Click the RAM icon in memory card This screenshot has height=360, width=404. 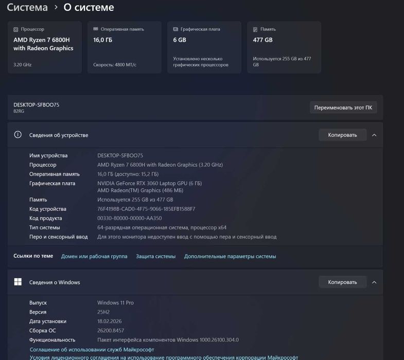[x=96, y=29]
